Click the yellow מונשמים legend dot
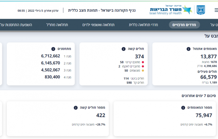This screenshot has height=139, width=218. 143,71
